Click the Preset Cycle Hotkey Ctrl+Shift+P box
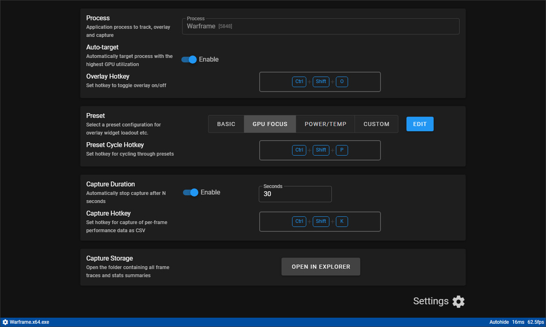Image resolution: width=546 pixels, height=327 pixels. pyautogui.click(x=319, y=150)
